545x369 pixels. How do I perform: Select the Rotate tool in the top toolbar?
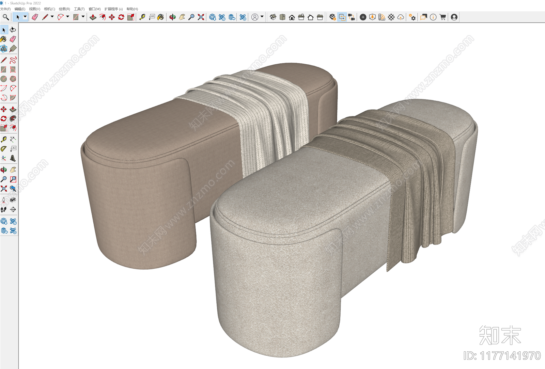point(121,17)
